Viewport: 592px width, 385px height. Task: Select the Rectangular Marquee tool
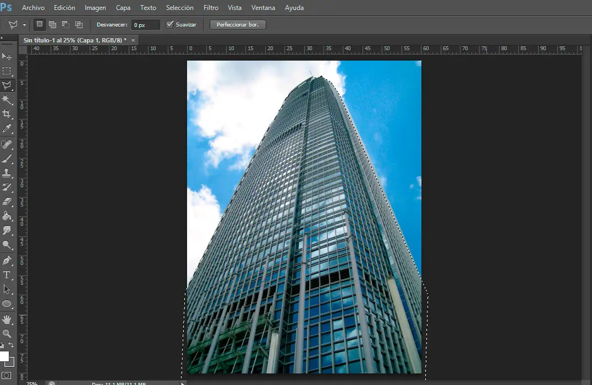click(7, 71)
